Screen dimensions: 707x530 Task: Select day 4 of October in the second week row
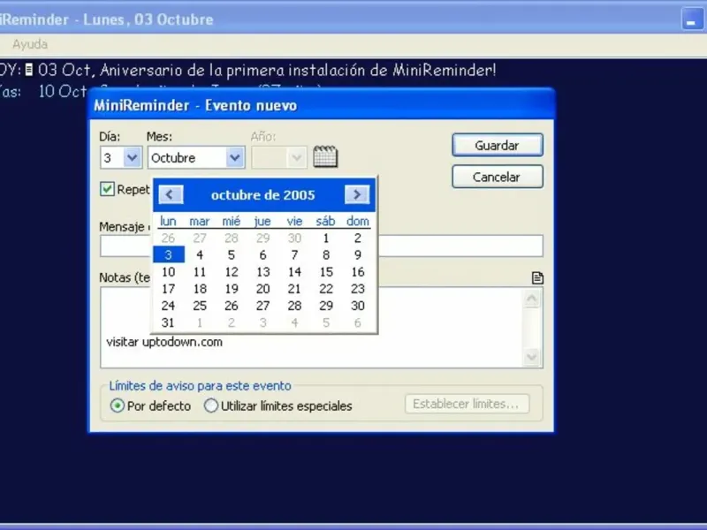[x=200, y=255]
